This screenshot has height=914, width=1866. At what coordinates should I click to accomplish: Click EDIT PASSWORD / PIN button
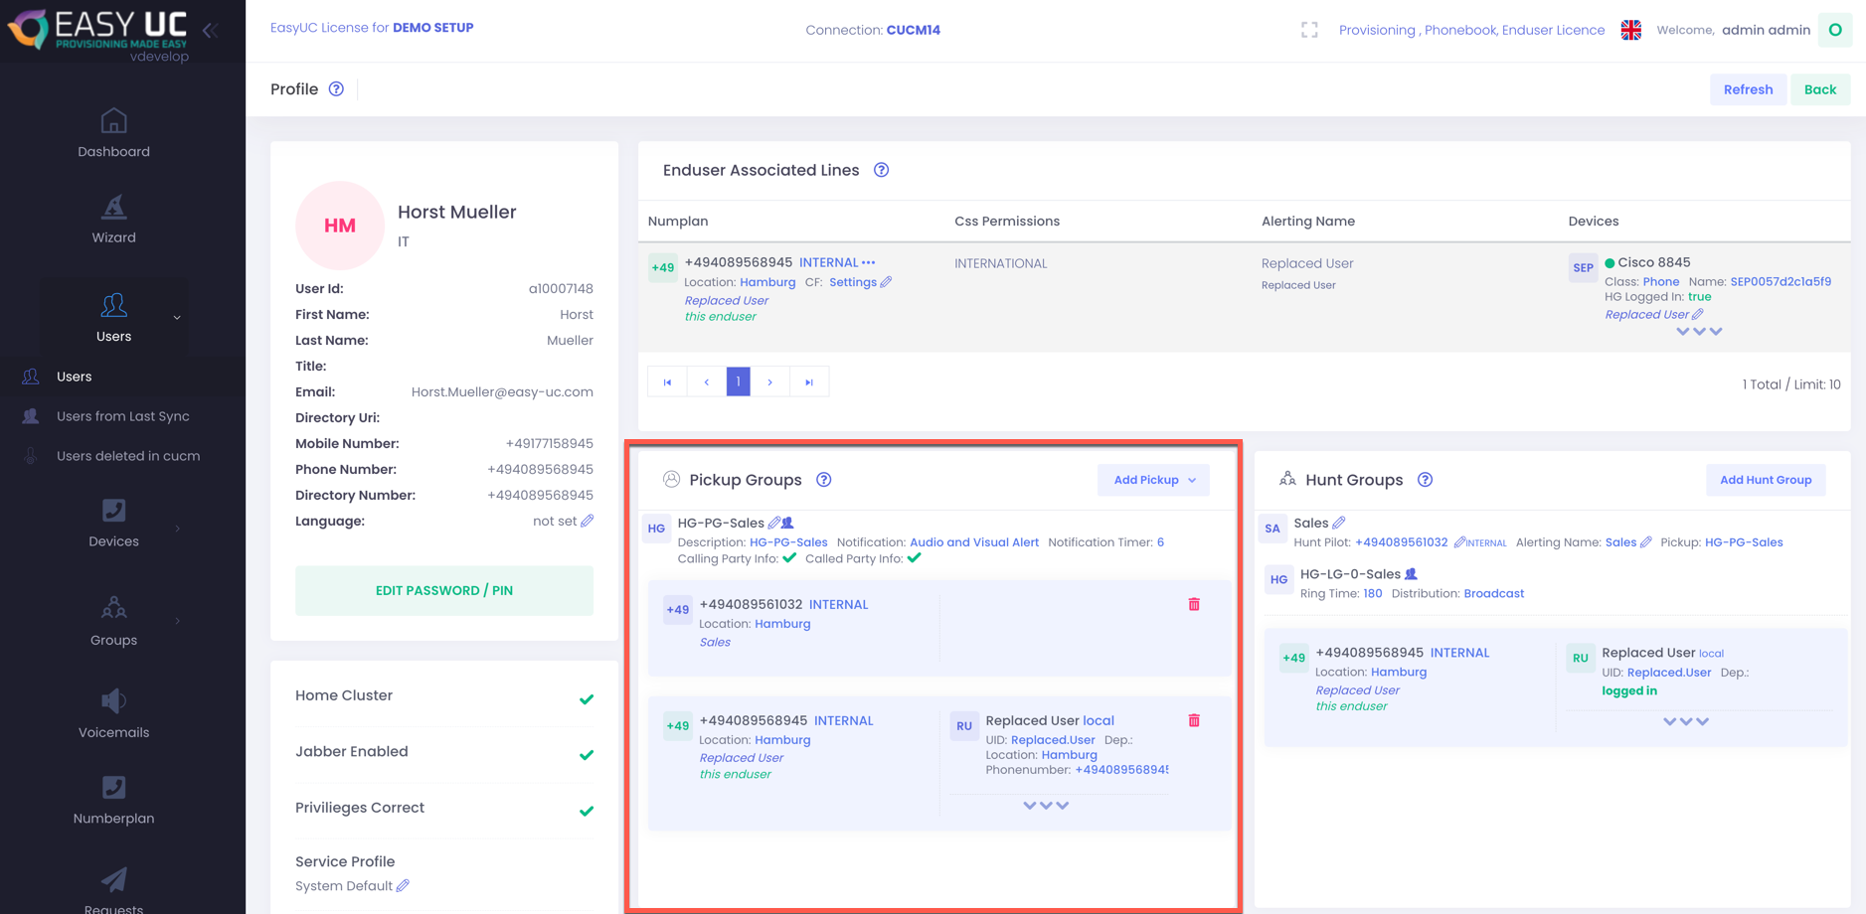point(444,590)
